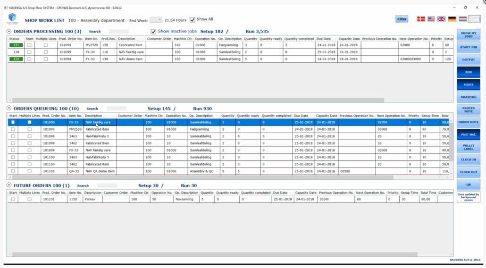Click the Navsamling operation description cell
Image resolution: width=486 pixels, height=268 pixels.
click(186, 199)
